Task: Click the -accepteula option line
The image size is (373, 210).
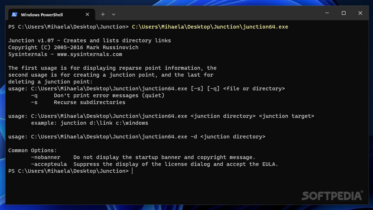Action: 154,164
